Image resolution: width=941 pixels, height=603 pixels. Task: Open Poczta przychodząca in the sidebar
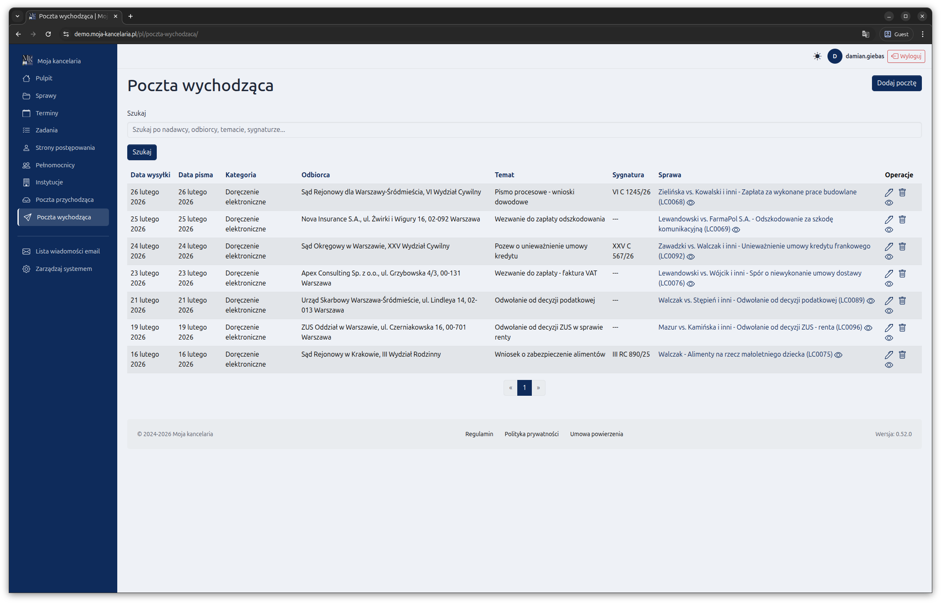click(64, 200)
